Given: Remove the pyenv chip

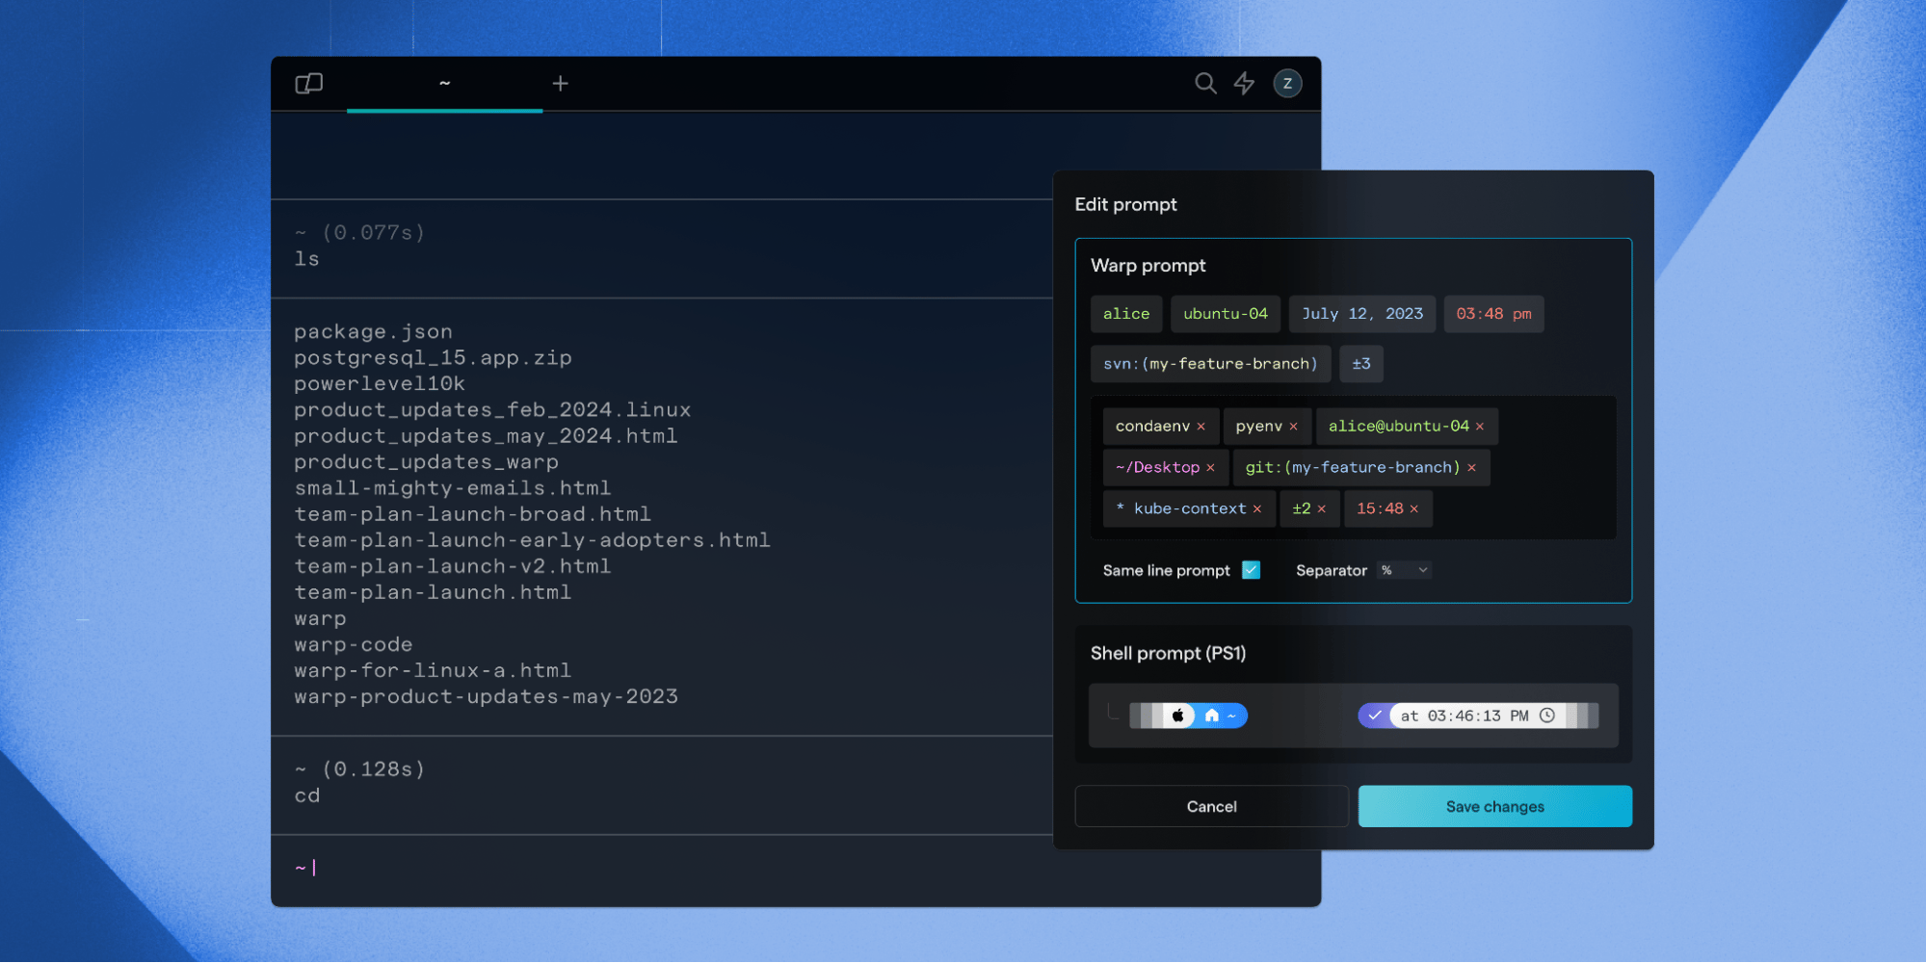Looking at the screenshot, I should pos(1293,427).
